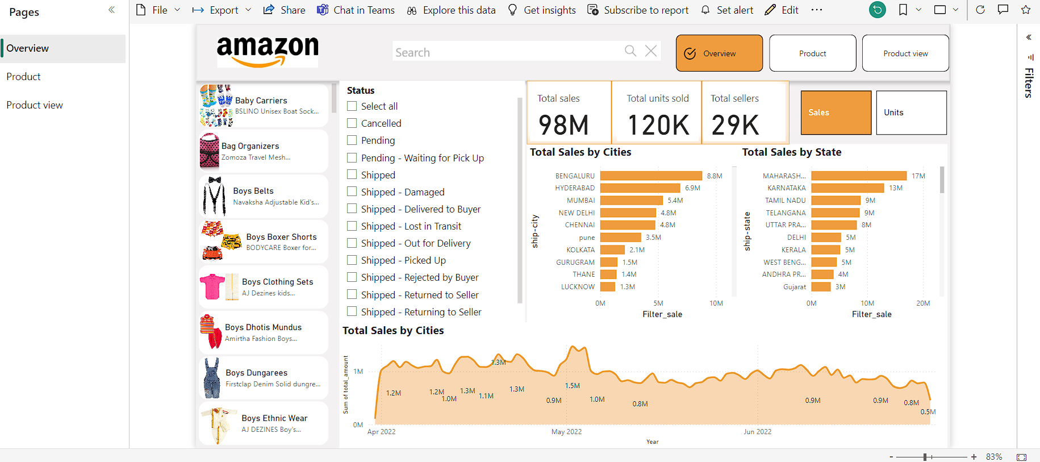The image size is (1040, 462).
Task: Check the Shipped status checkbox
Action: tap(352, 174)
